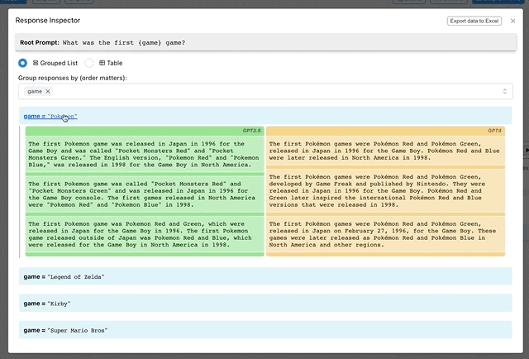
Task: Select the Table view radio button
Action: click(x=89, y=63)
